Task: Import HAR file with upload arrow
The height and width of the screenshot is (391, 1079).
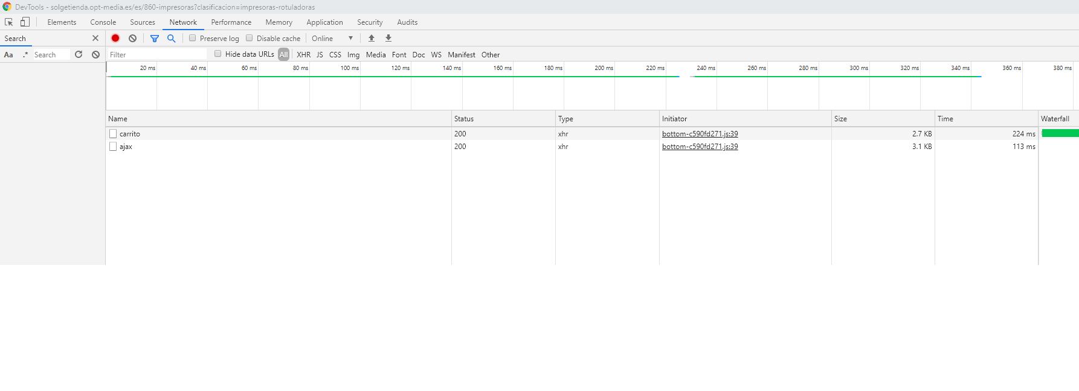Action: coord(372,38)
